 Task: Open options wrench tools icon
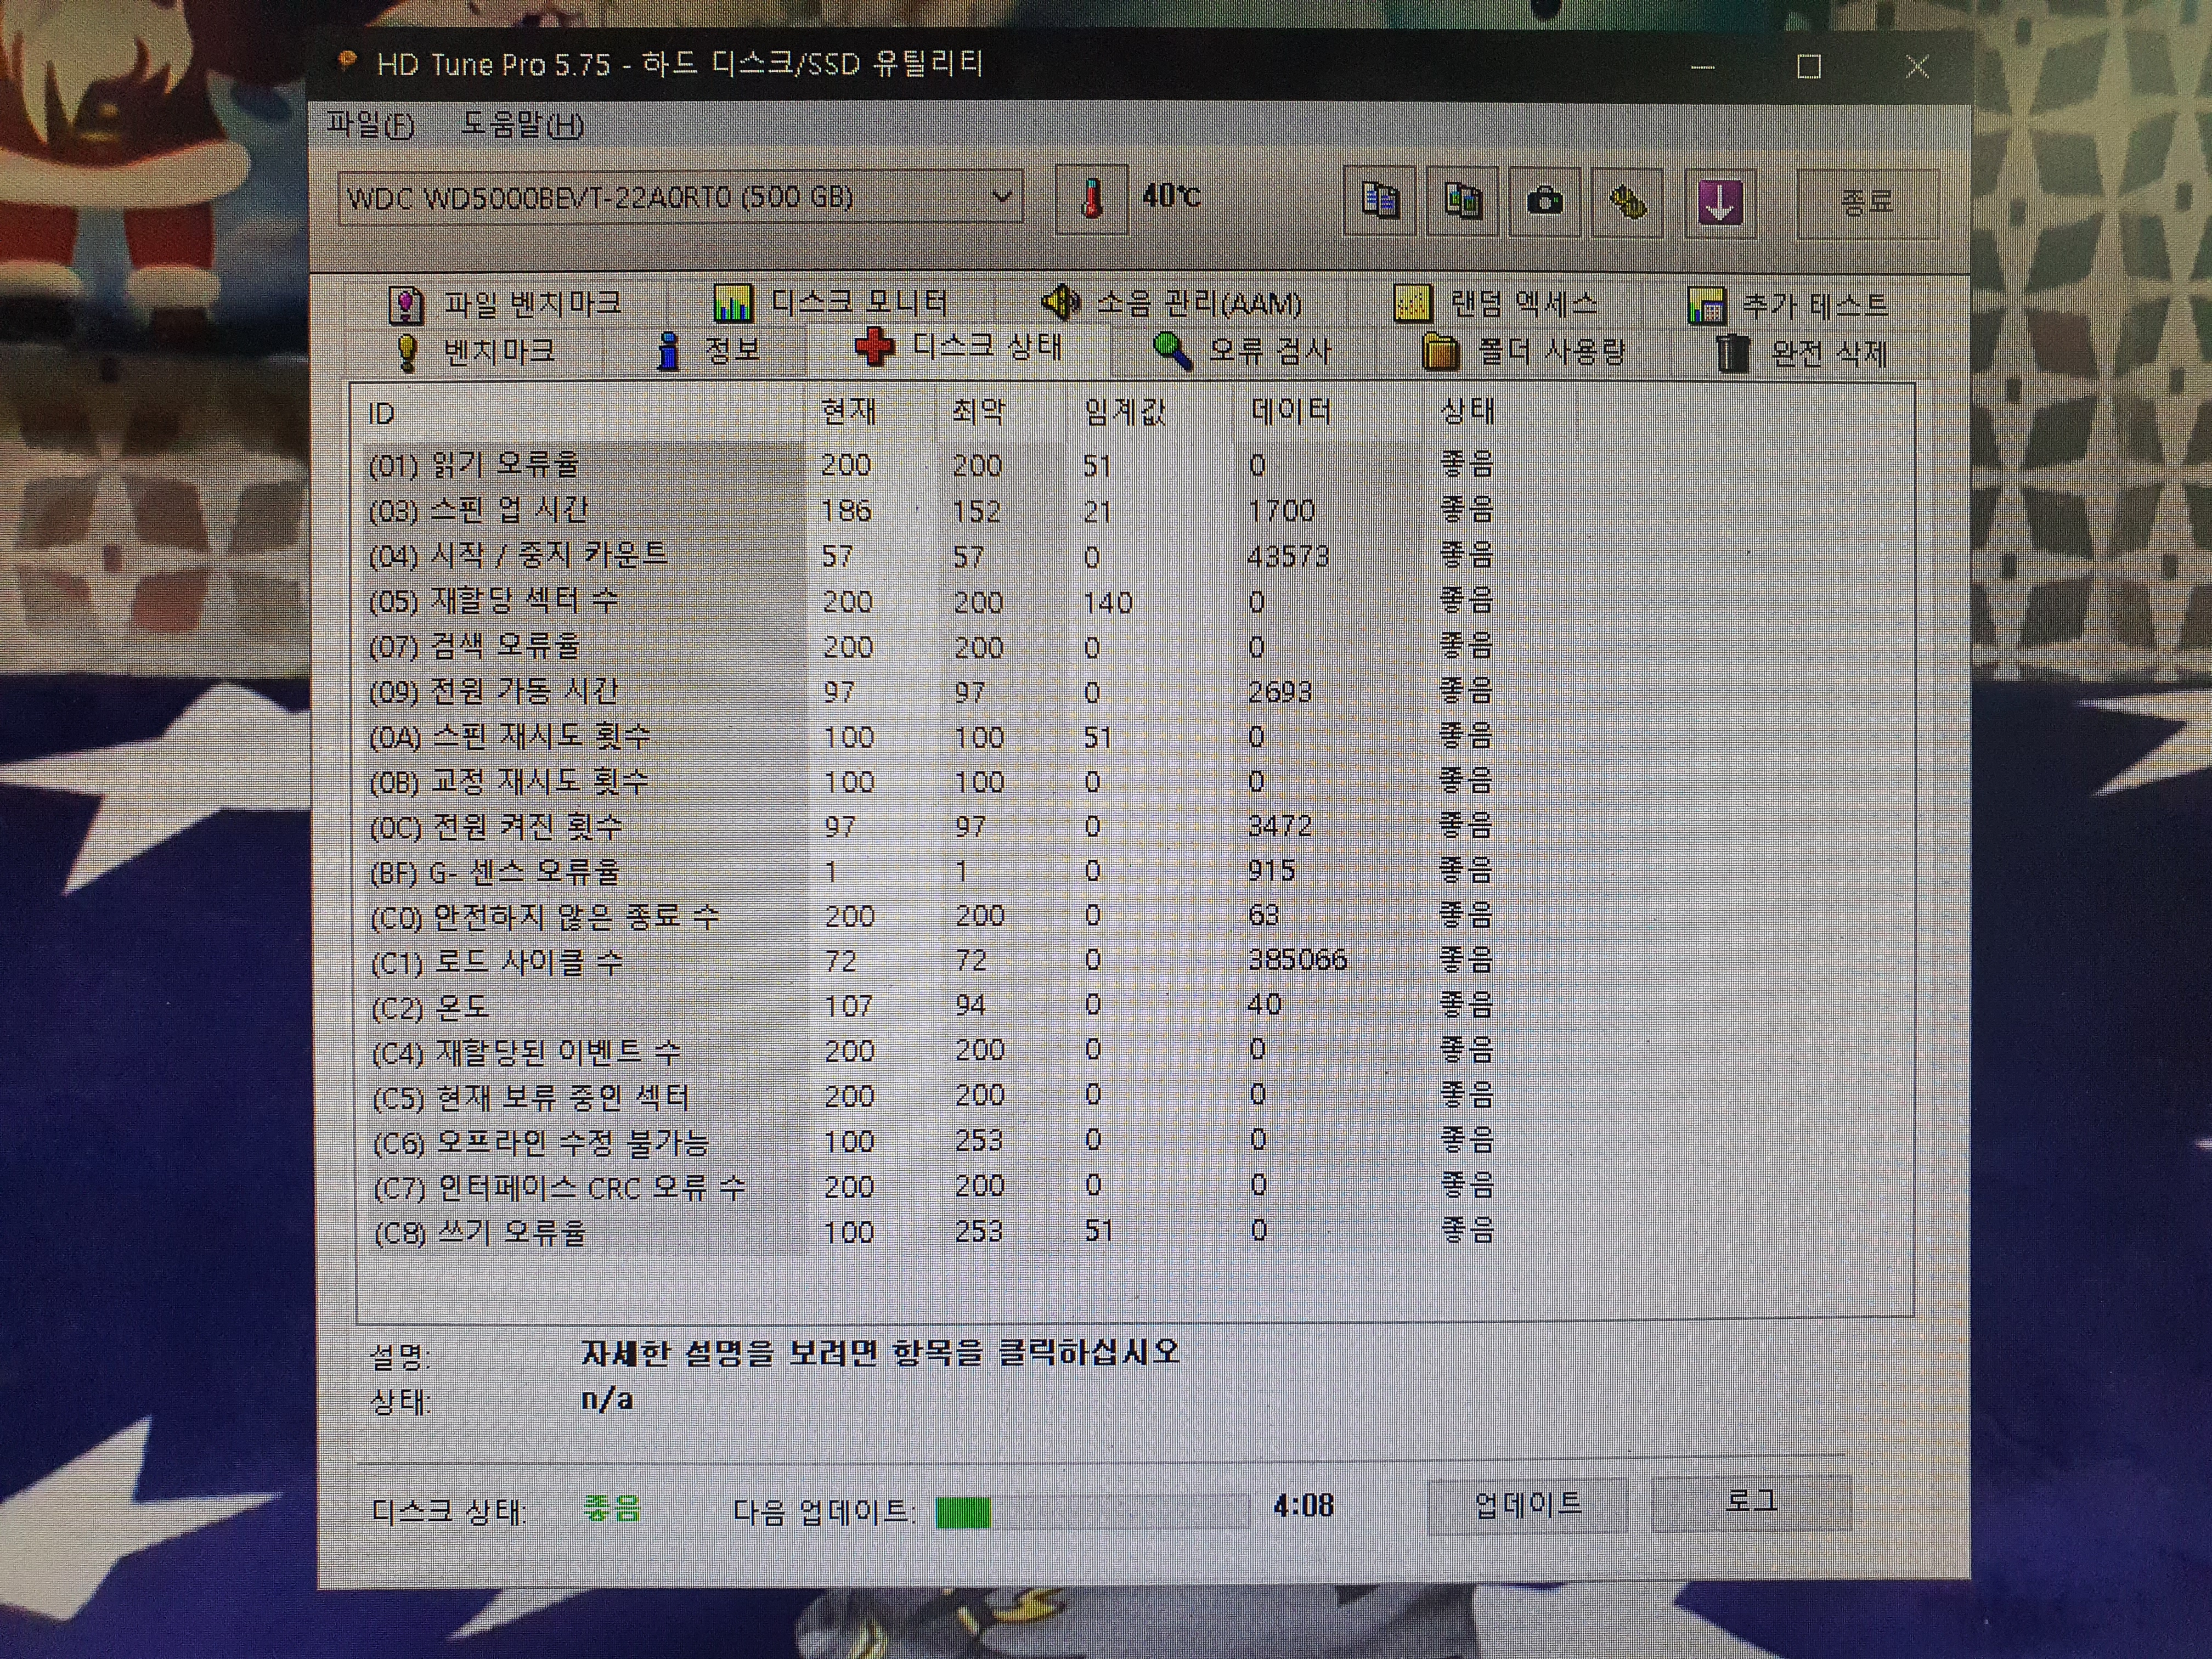click(1627, 202)
